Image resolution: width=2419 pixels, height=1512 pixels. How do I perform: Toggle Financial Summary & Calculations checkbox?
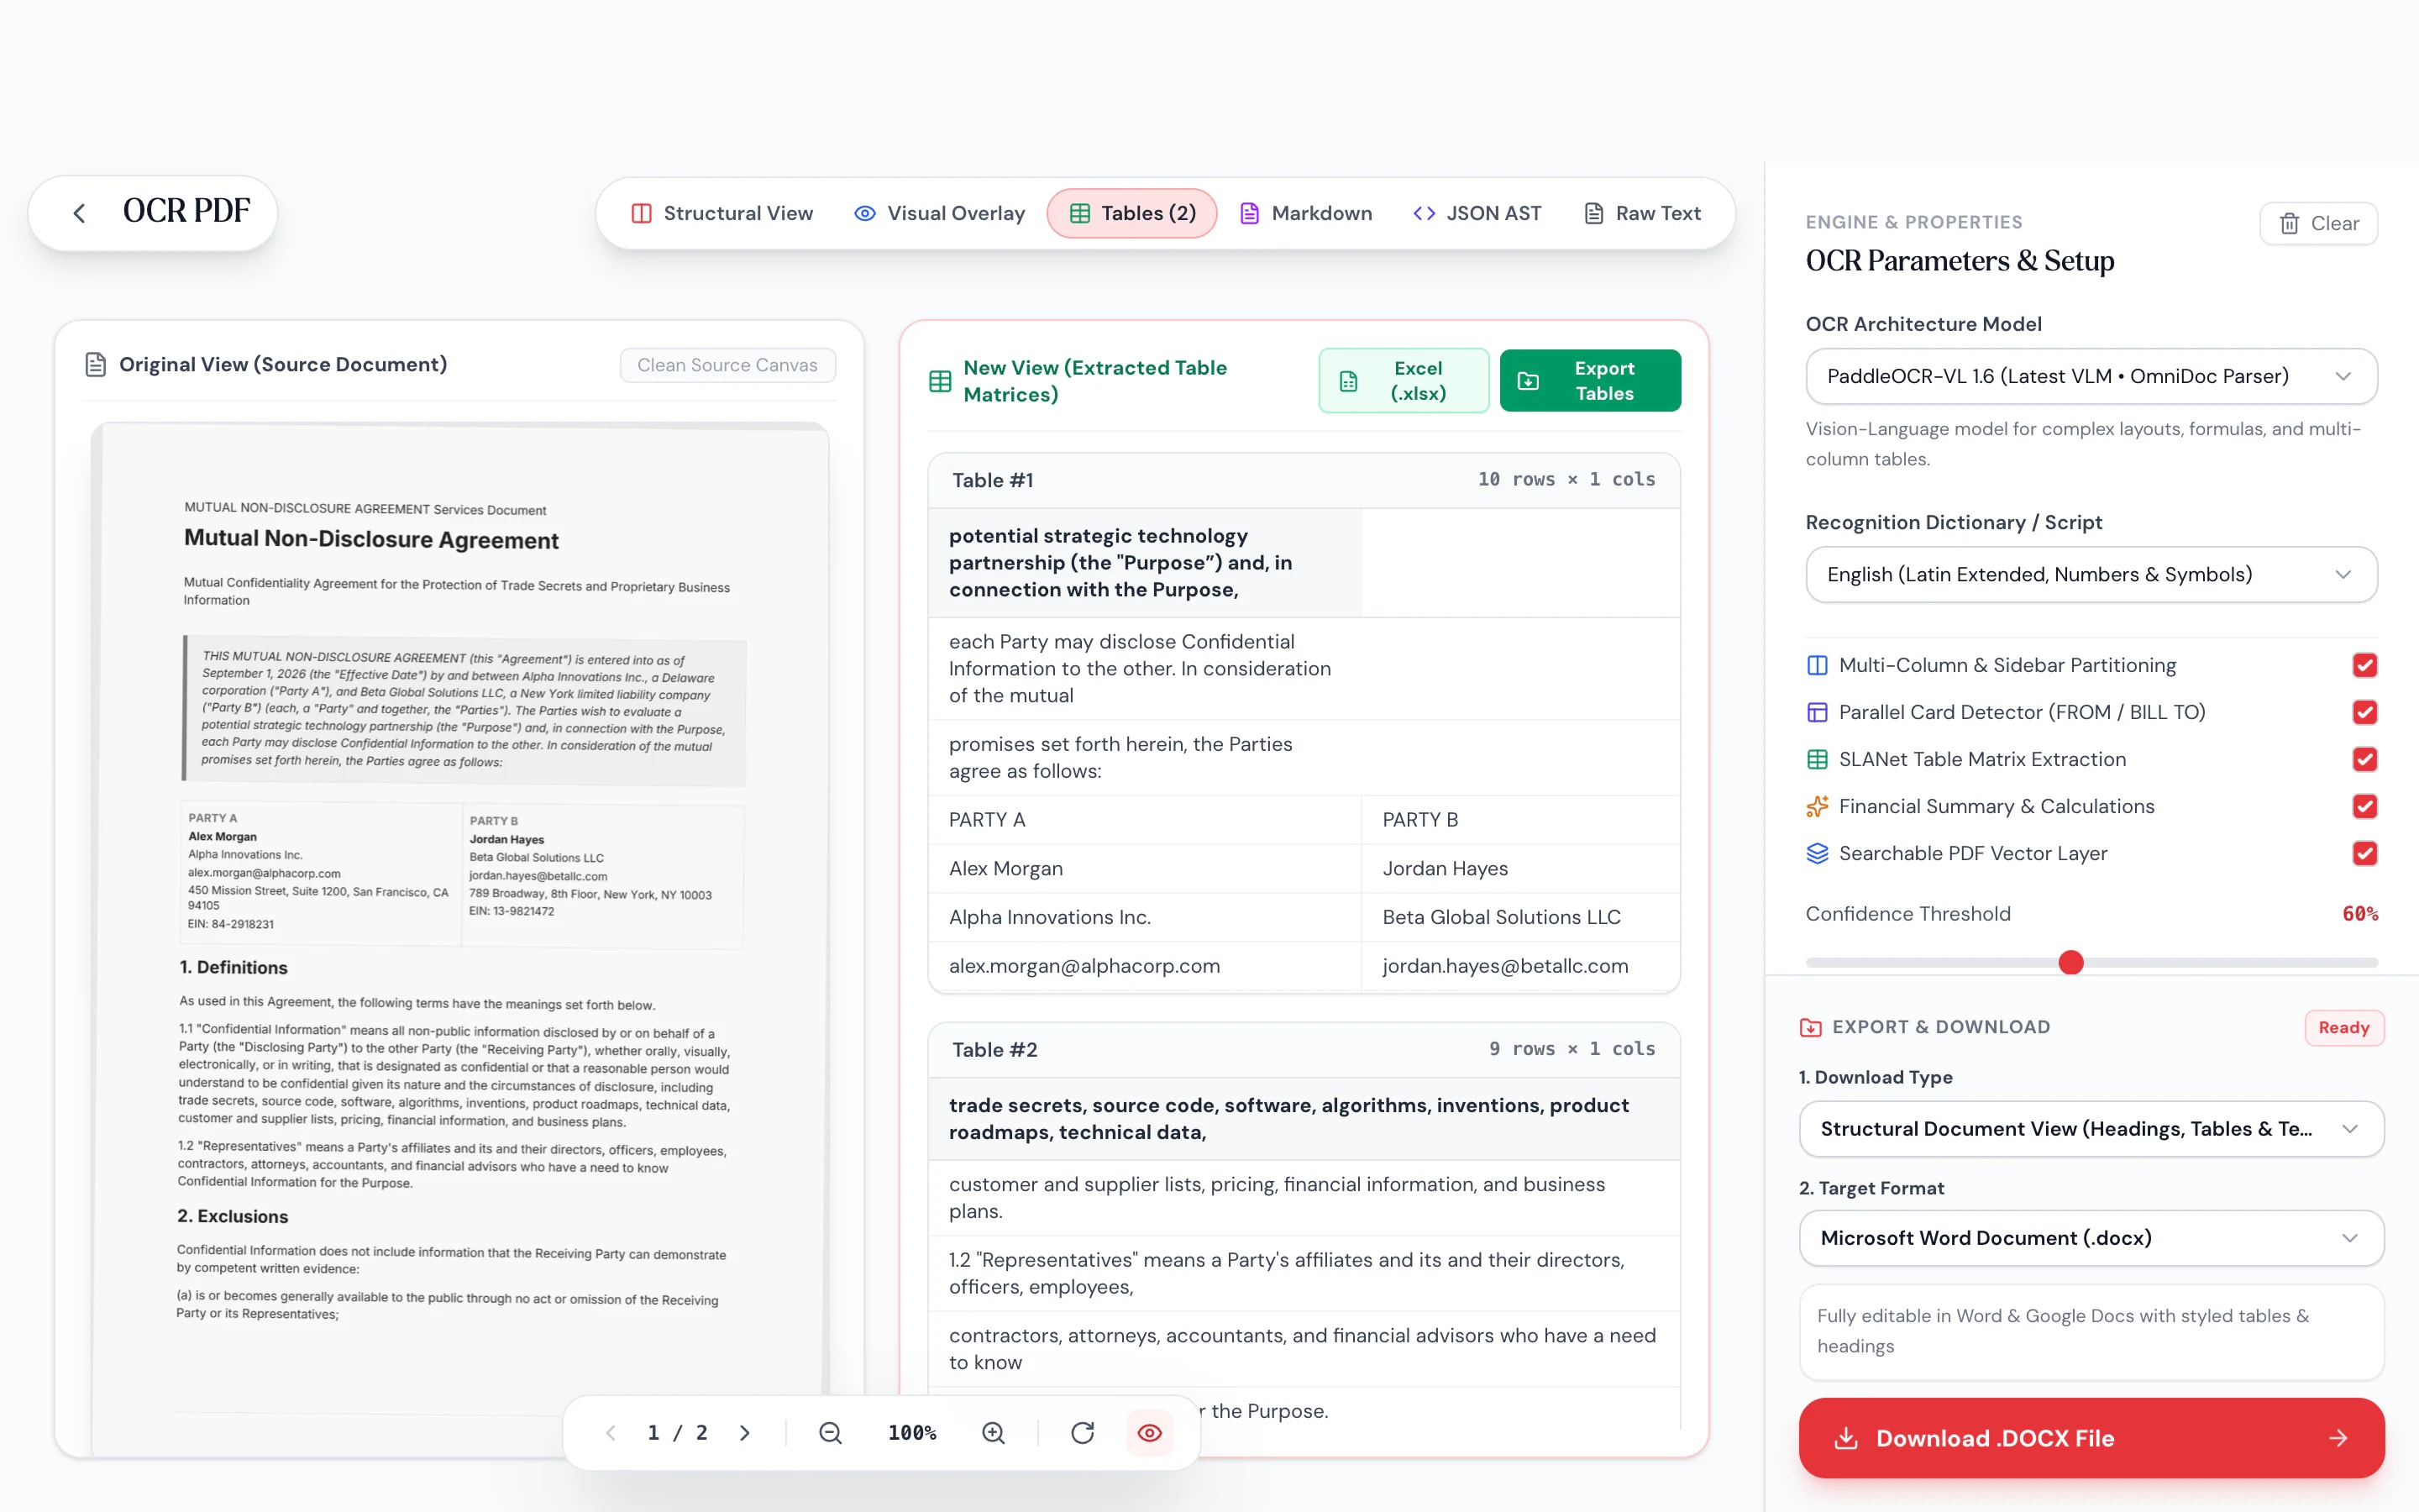2364,807
